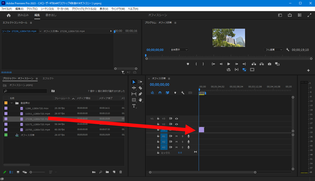Screen dimensions: 315x181
Task: Switch to 読み込み workspace tab
Action: [x=23, y=15]
